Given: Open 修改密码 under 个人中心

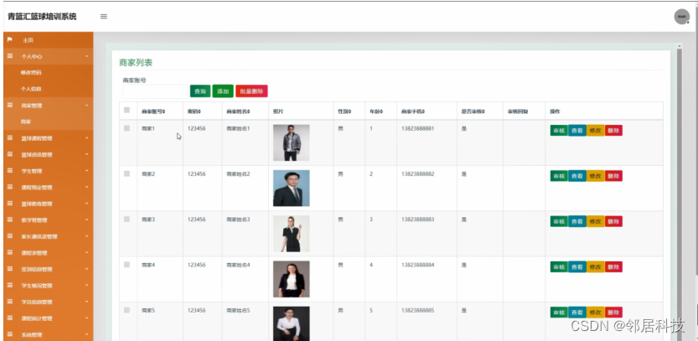Looking at the screenshot, I should tap(31, 73).
